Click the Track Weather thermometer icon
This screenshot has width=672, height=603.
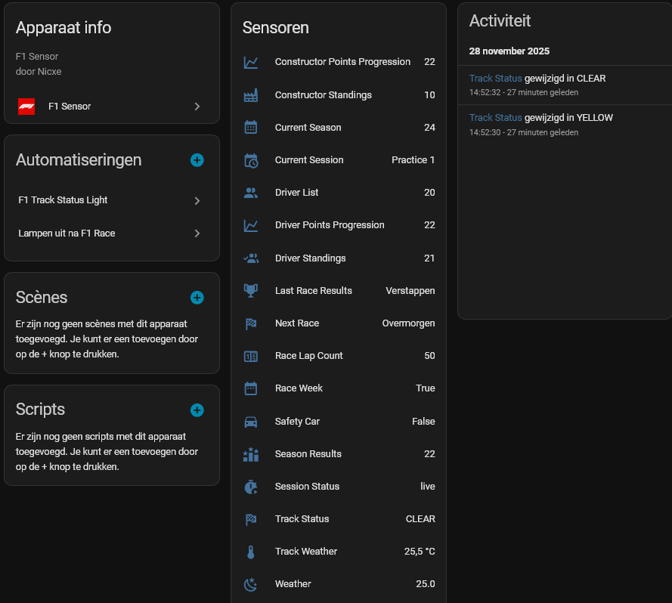click(251, 552)
